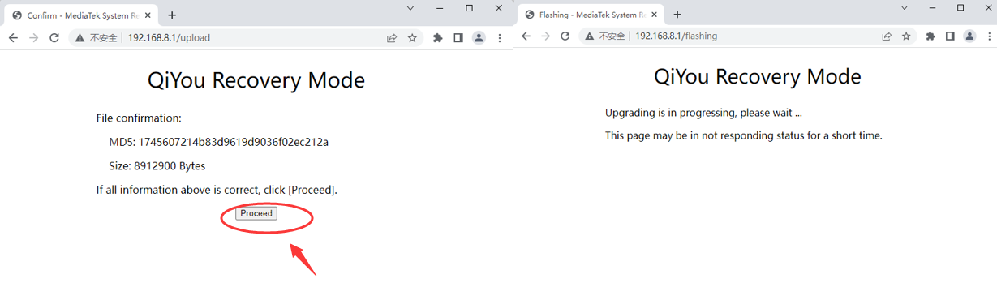Bookmark the upload page with the star
The height and width of the screenshot is (300, 997).
click(x=412, y=37)
